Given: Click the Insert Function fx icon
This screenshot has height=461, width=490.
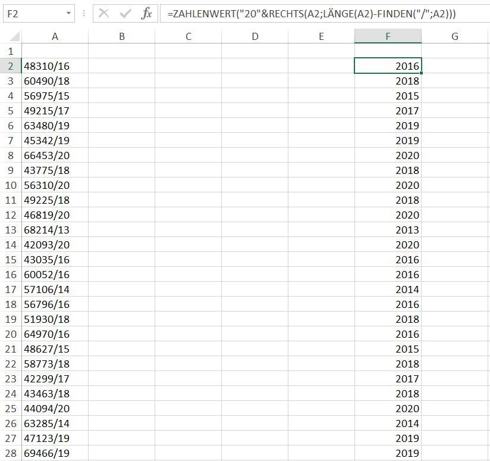Looking at the screenshot, I should (x=146, y=14).
